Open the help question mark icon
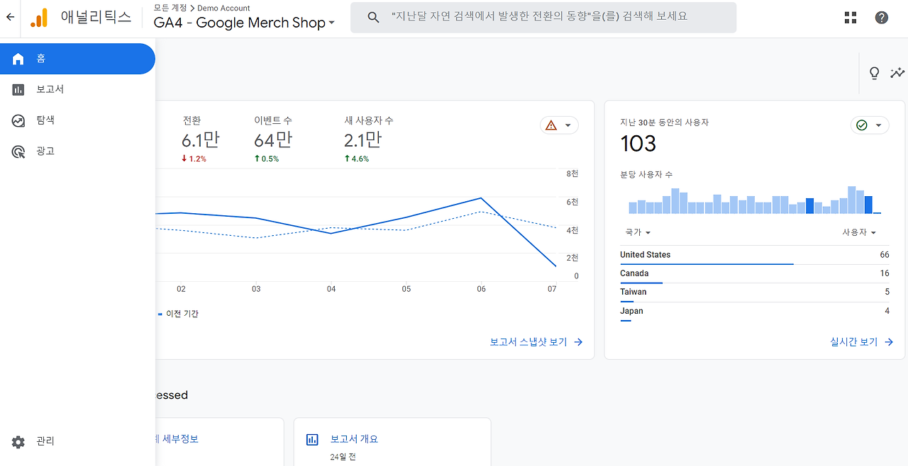Image resolution: width=908 pixels, height=466 pixels. [882, 18]
